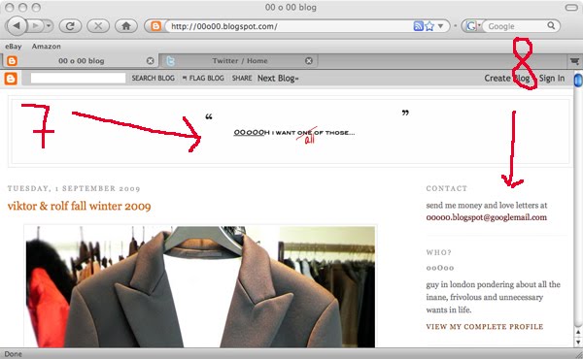This screenshot has height=359, width=583.
Task: Go forward using the browser forward arrow
Action: [35, 25]
